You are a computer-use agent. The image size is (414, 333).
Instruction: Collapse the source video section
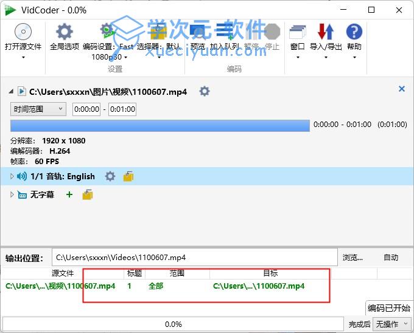point(12,91)
